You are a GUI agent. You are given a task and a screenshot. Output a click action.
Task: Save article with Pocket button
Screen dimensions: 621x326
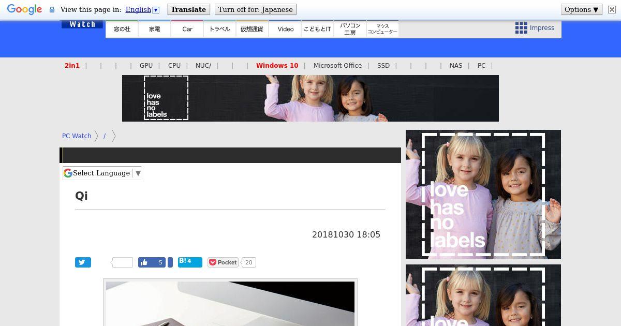[223, 262]
